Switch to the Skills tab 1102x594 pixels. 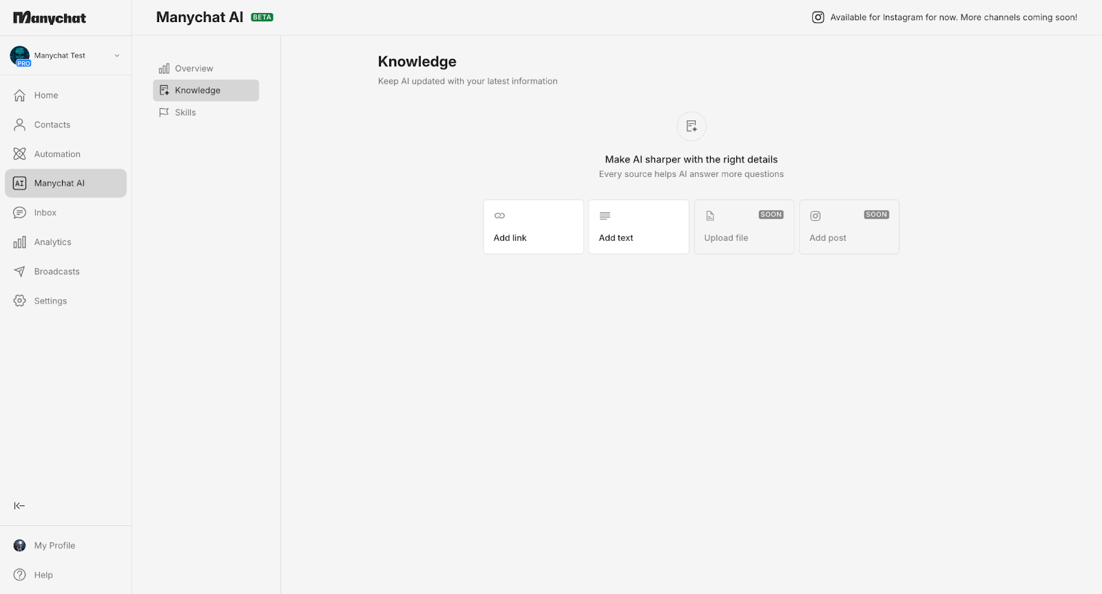coord(185,113)
